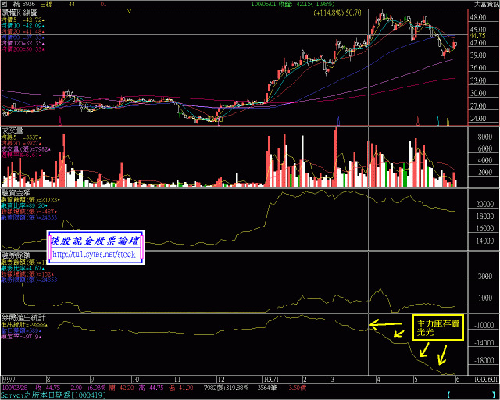Jump to month 4 on time axis
This screenshot has width=500, height=400.
378,379
